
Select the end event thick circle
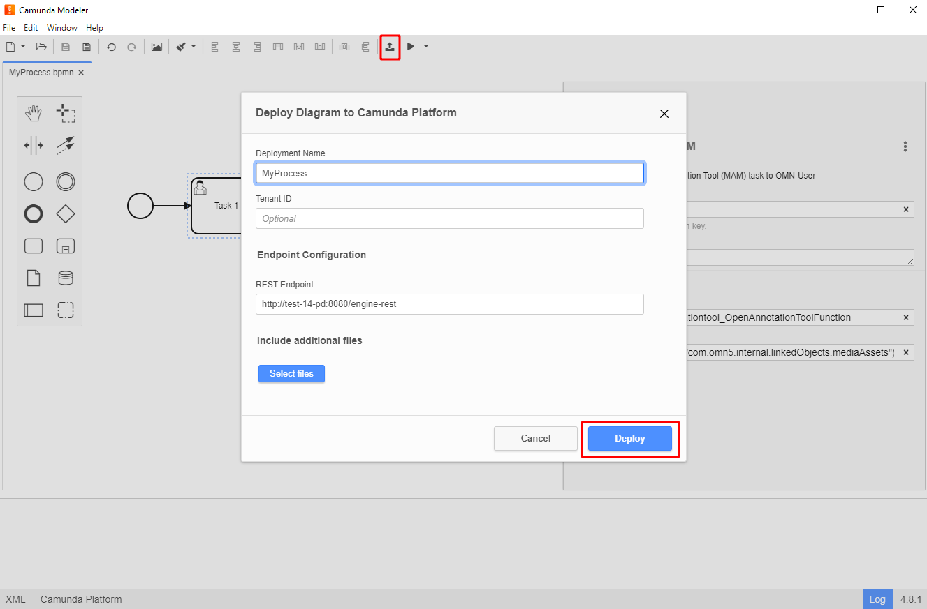click(x=34, y=214)
